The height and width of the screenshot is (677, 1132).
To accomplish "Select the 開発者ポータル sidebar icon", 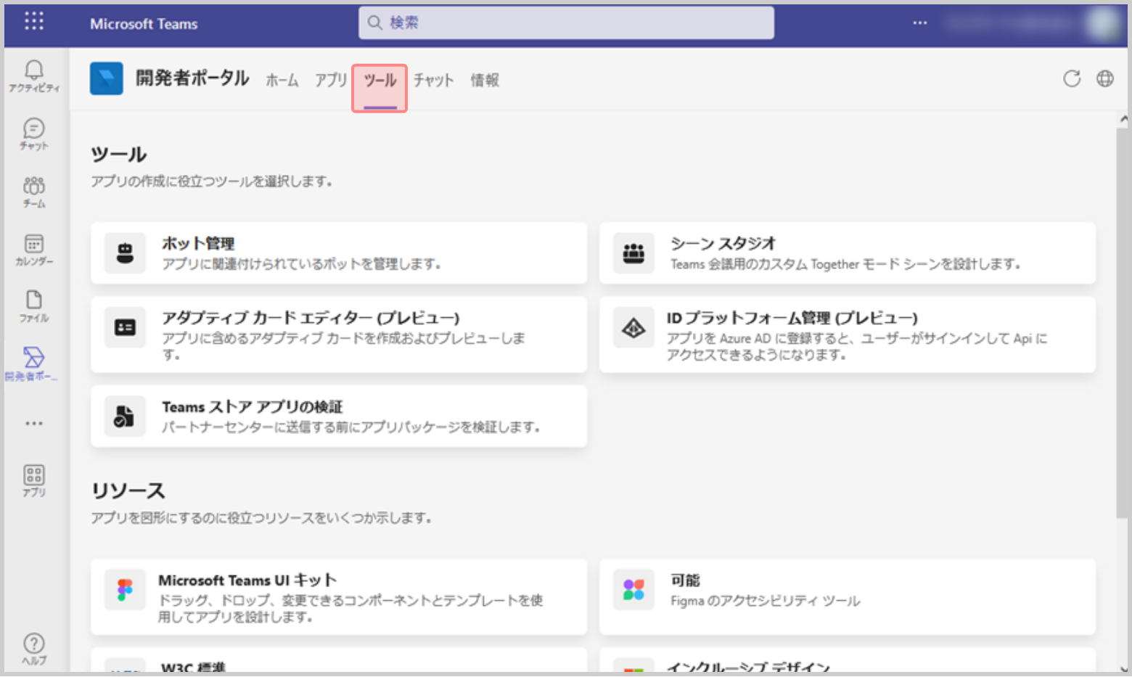I will pyautogui.click(x=32, y=364).
